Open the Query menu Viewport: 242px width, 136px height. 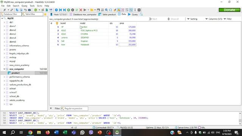[x=24, y=6]
